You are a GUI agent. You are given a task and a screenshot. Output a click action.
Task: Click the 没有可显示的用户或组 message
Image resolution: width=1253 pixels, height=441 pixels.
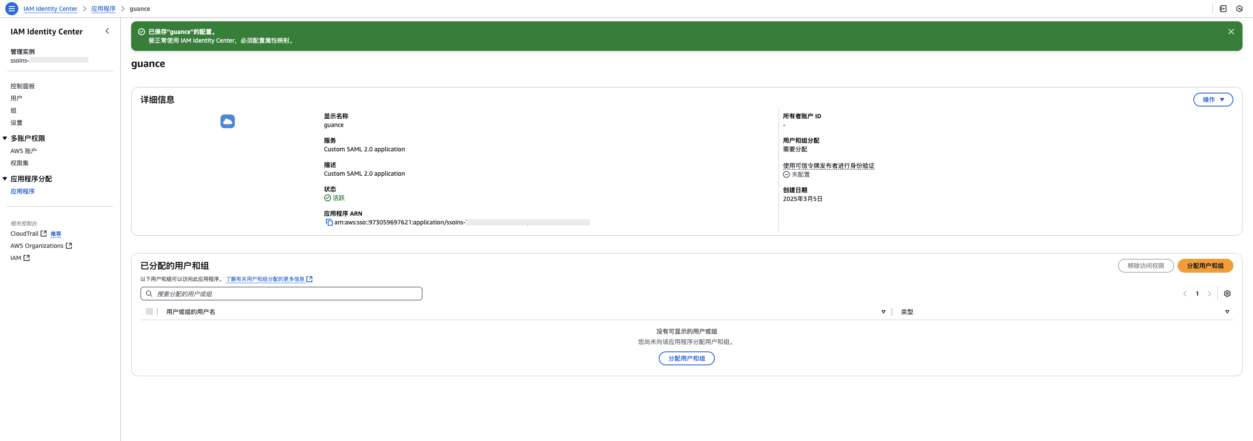pos(686,331)
